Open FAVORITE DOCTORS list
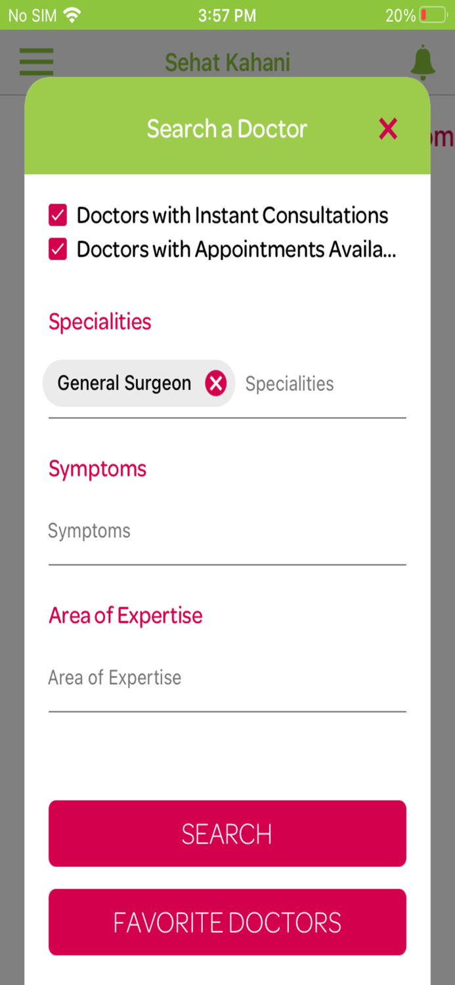Viewport: 455px width, 985px height. pos(227,922)
